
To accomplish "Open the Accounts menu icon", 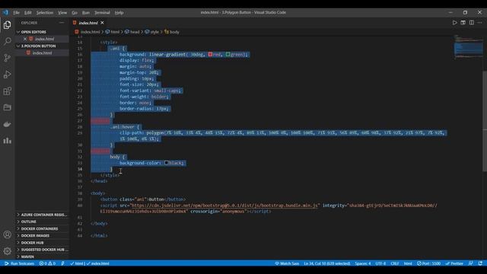I will click(x=7, y=234).
